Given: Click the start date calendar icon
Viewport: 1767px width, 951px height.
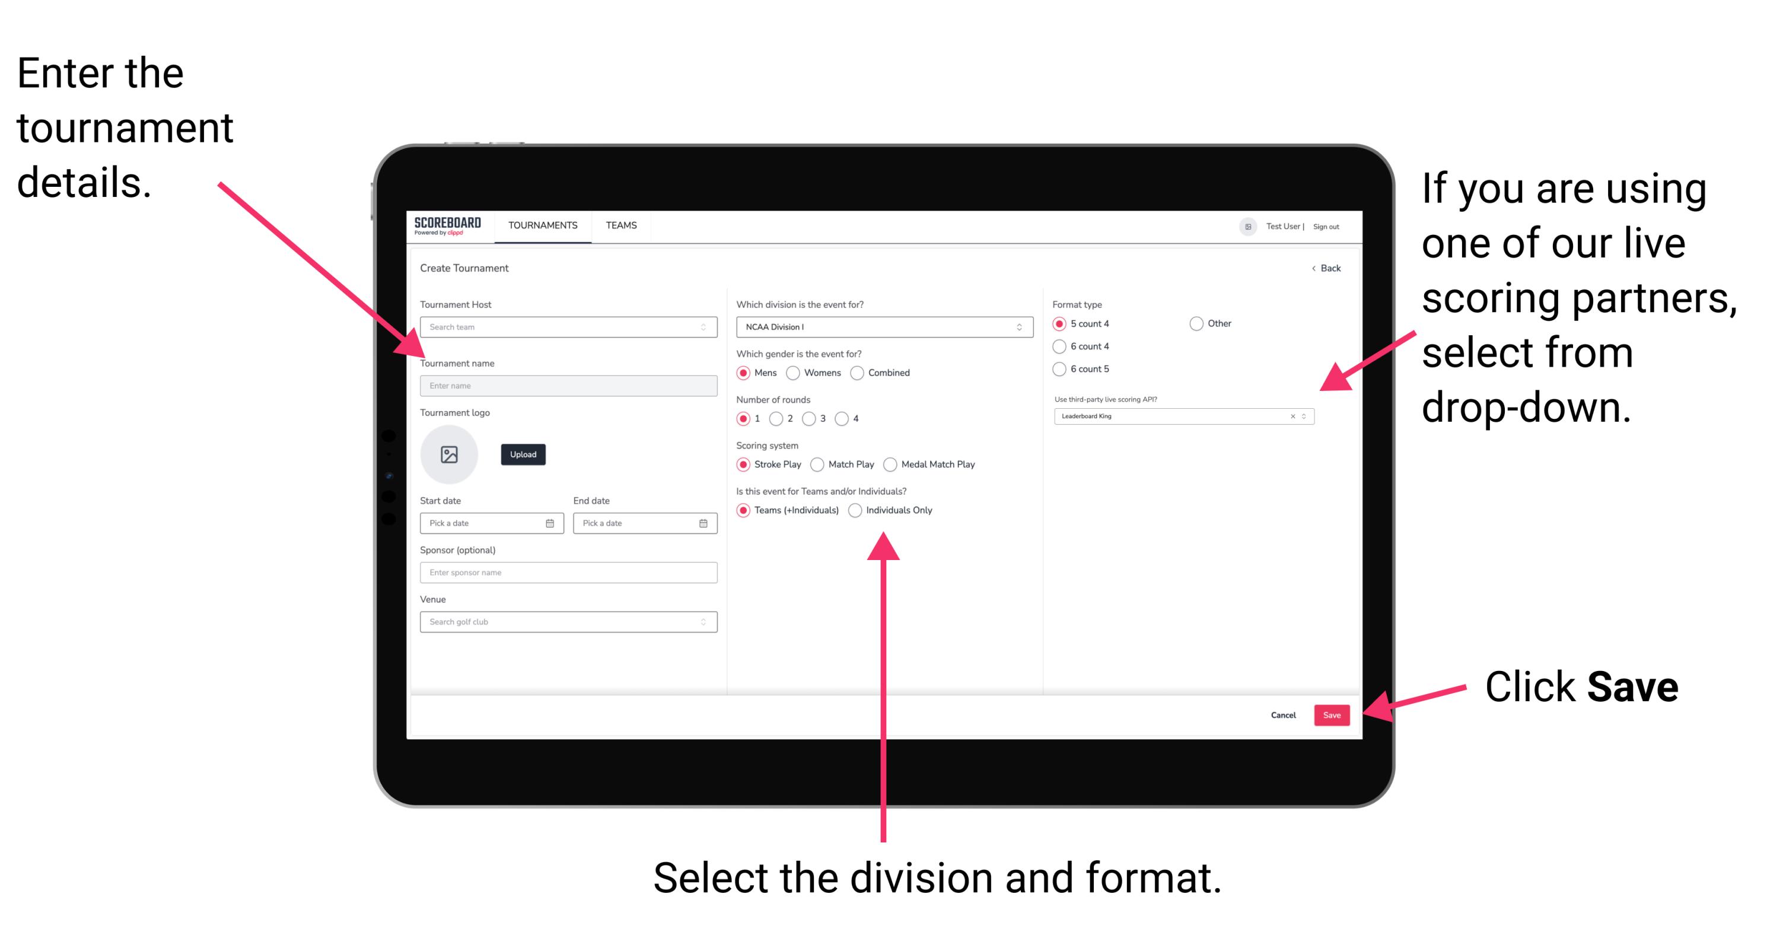Looking at the screenshot, I should [x=552, y=523].
